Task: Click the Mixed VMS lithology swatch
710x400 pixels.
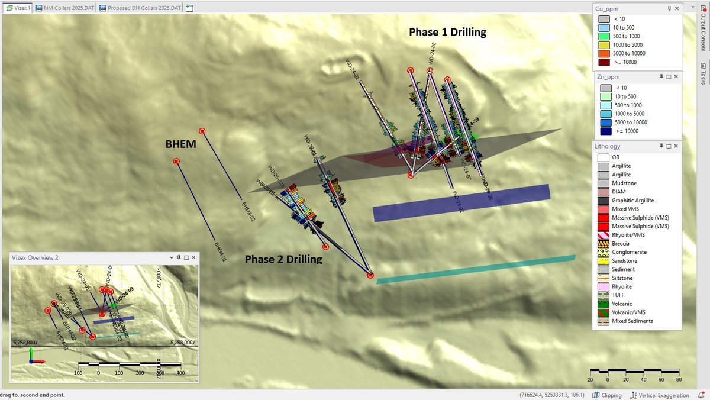Action: 602,209
